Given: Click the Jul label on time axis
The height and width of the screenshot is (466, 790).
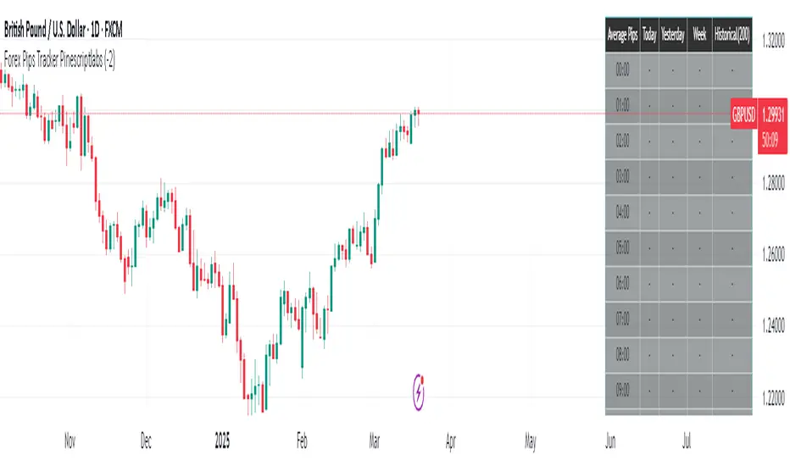Looking at the screenshot, I should pos(689,441).
